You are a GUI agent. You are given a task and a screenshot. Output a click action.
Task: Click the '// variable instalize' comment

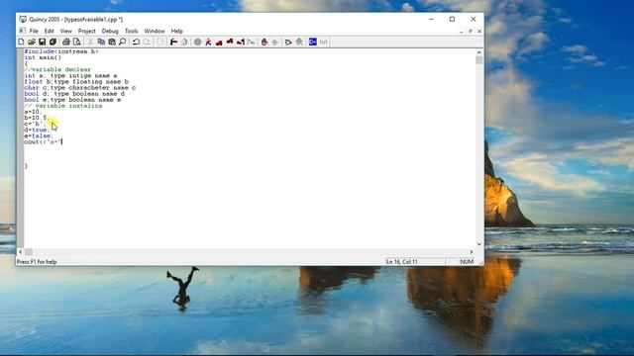pyautogui.click(x=63, y=106)
